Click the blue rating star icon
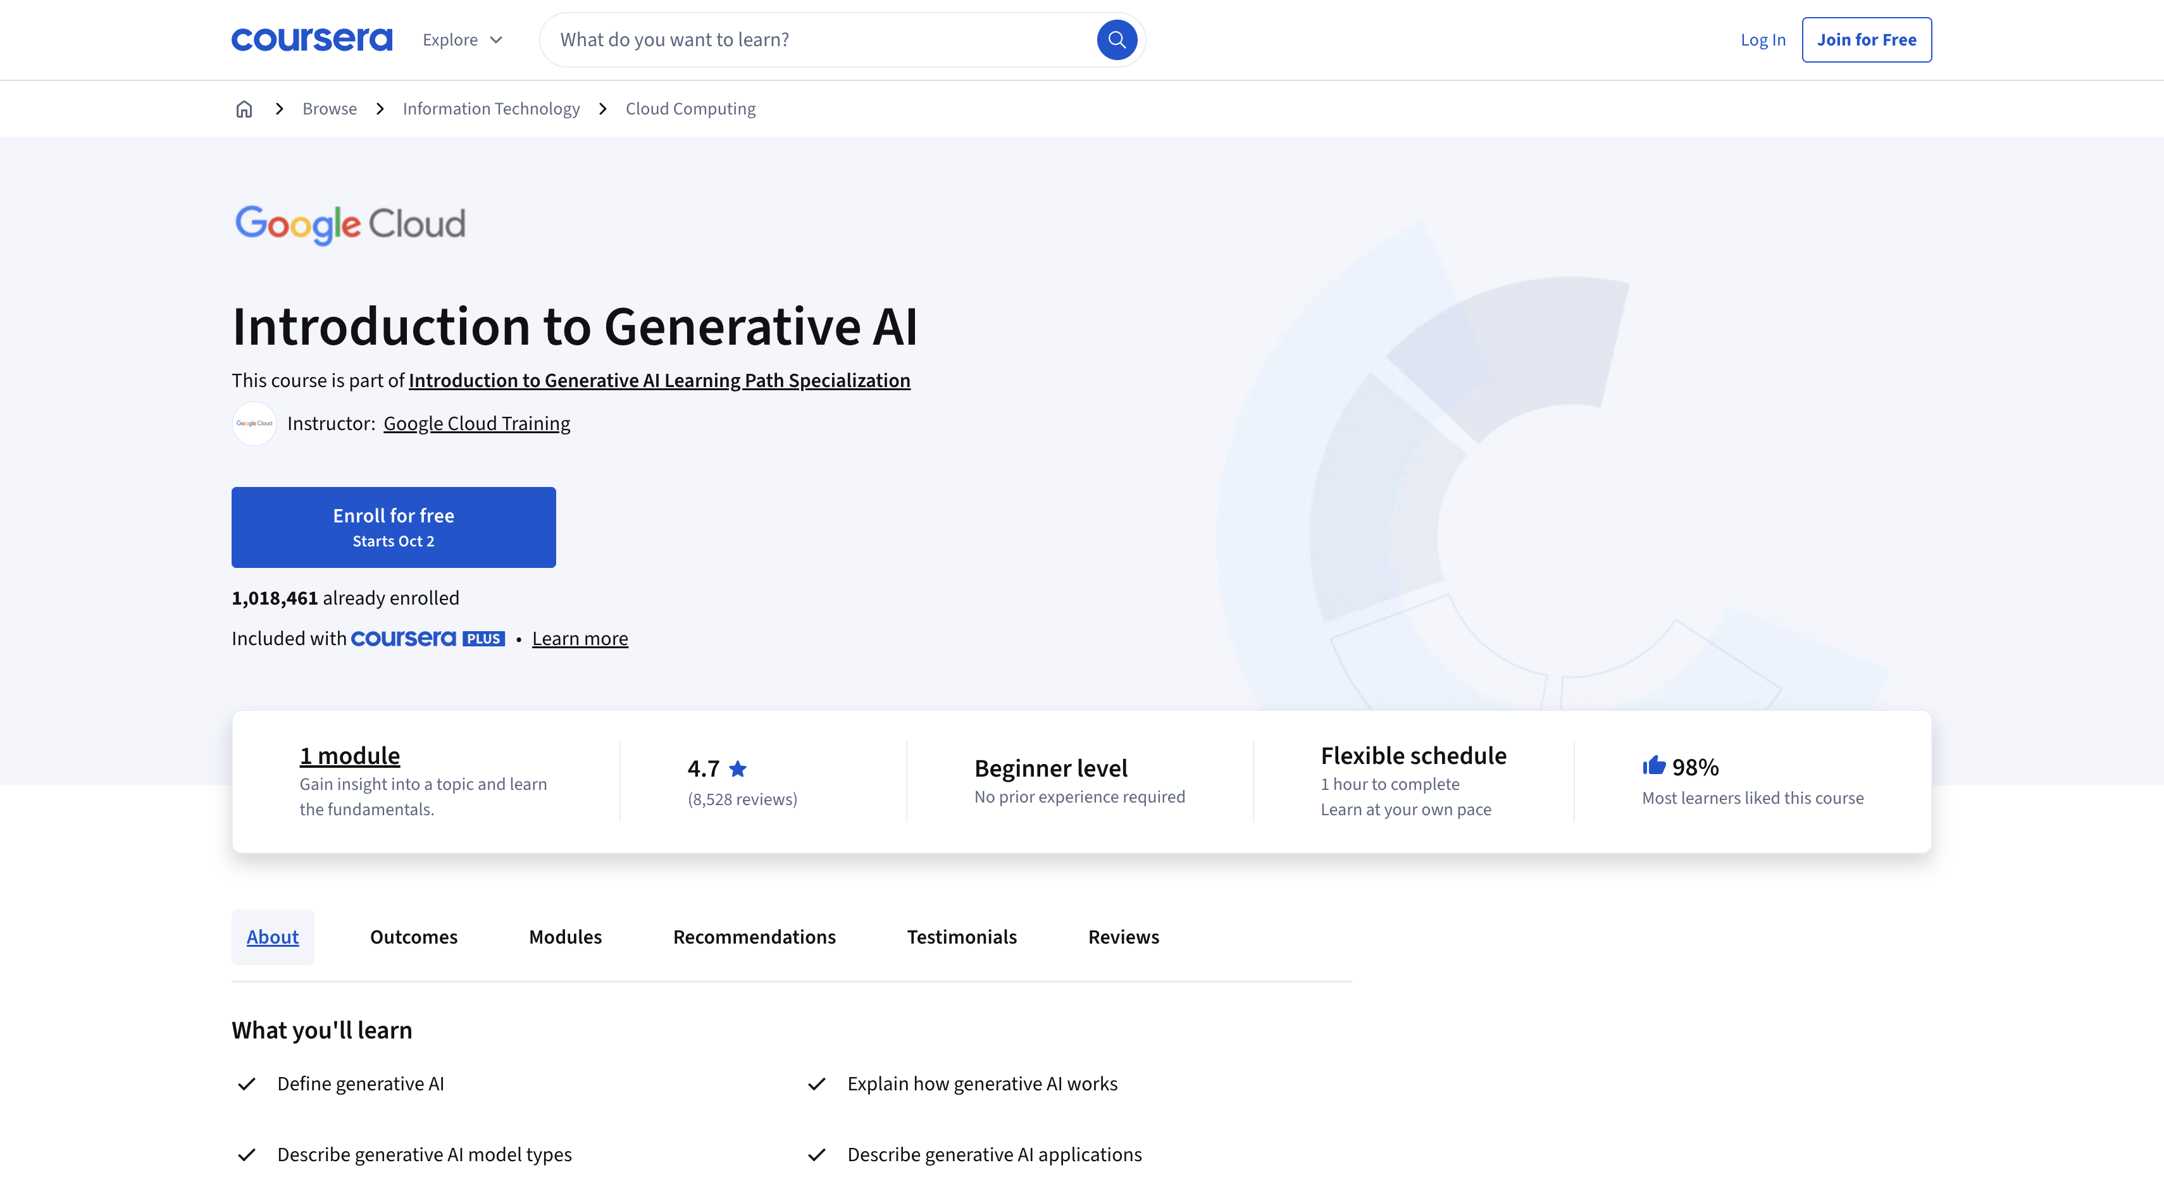2164x1189 pixels. (x=738, y=768)
